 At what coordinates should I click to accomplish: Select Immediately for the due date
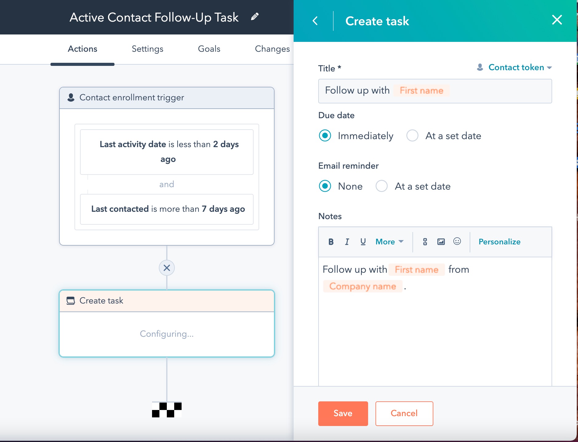tap(325, 136)
